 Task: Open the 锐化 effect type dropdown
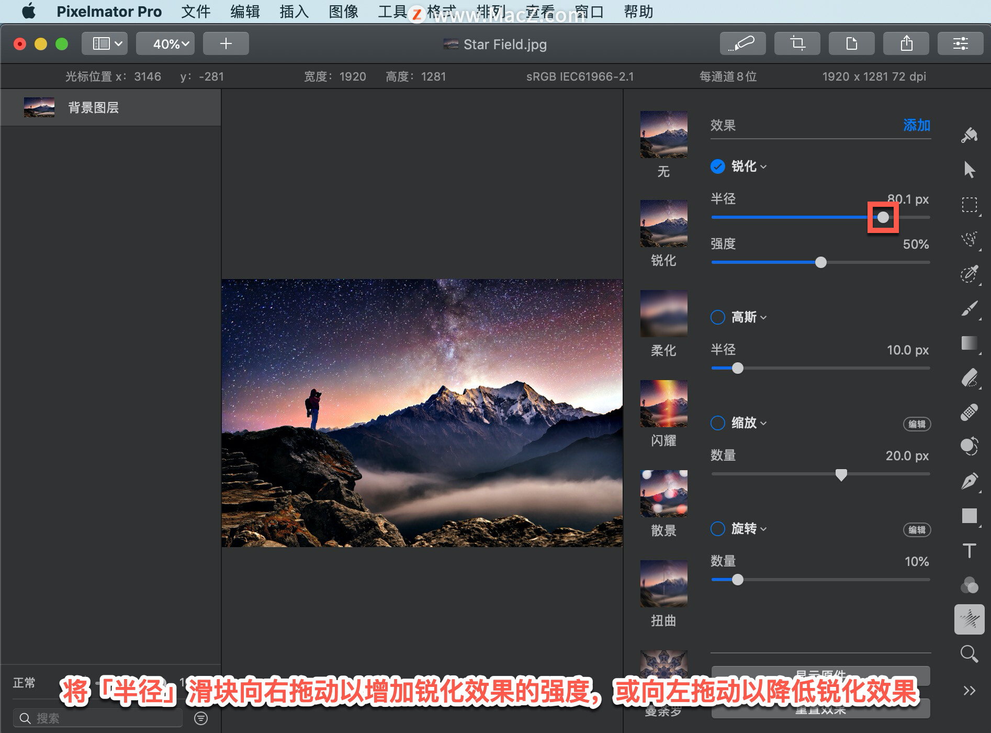click(x=749, y=166)
